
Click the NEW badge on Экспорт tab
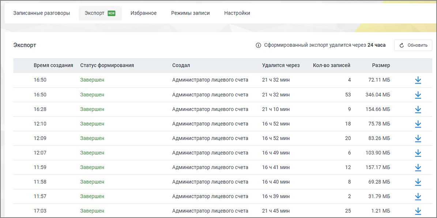[x=112, y=13]
